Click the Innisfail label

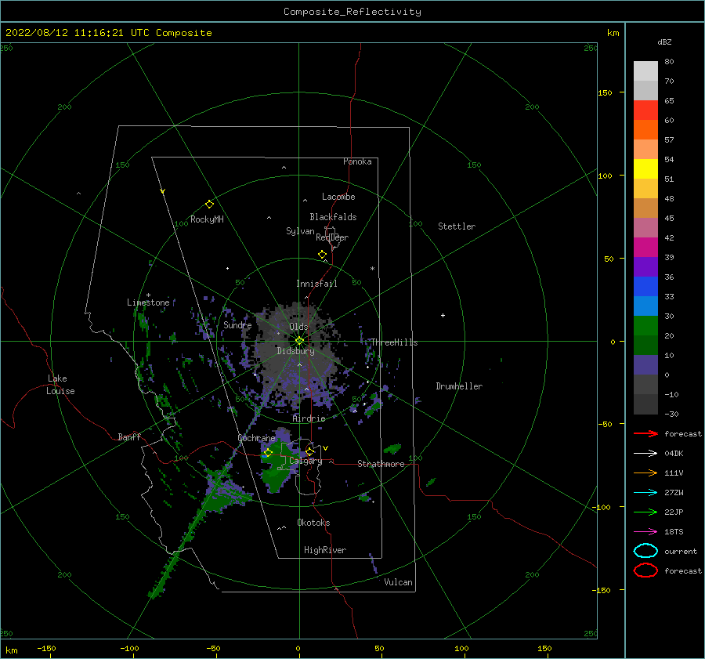(x=316, y=284)
